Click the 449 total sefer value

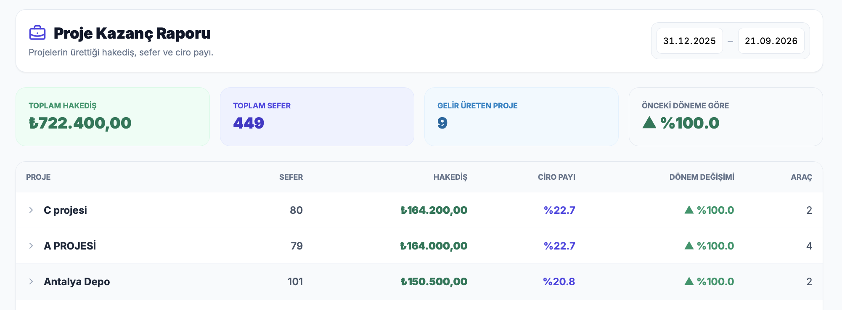click(249, 123)
